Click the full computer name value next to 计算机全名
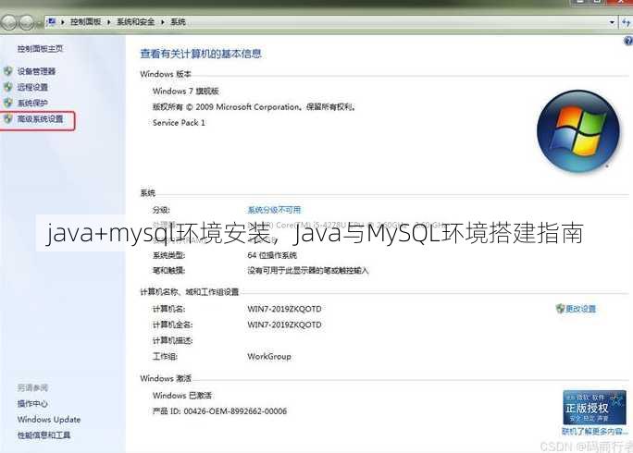The height and width of the screenshot is (453, 633). (x=284, y=324)
